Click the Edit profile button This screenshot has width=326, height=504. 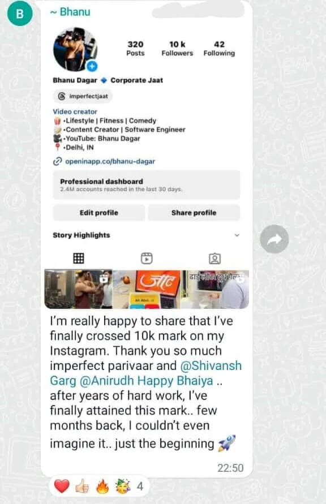(98, 213)
